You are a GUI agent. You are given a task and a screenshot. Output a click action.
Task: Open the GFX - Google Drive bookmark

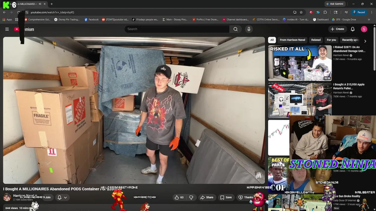(x=344, y=20)
